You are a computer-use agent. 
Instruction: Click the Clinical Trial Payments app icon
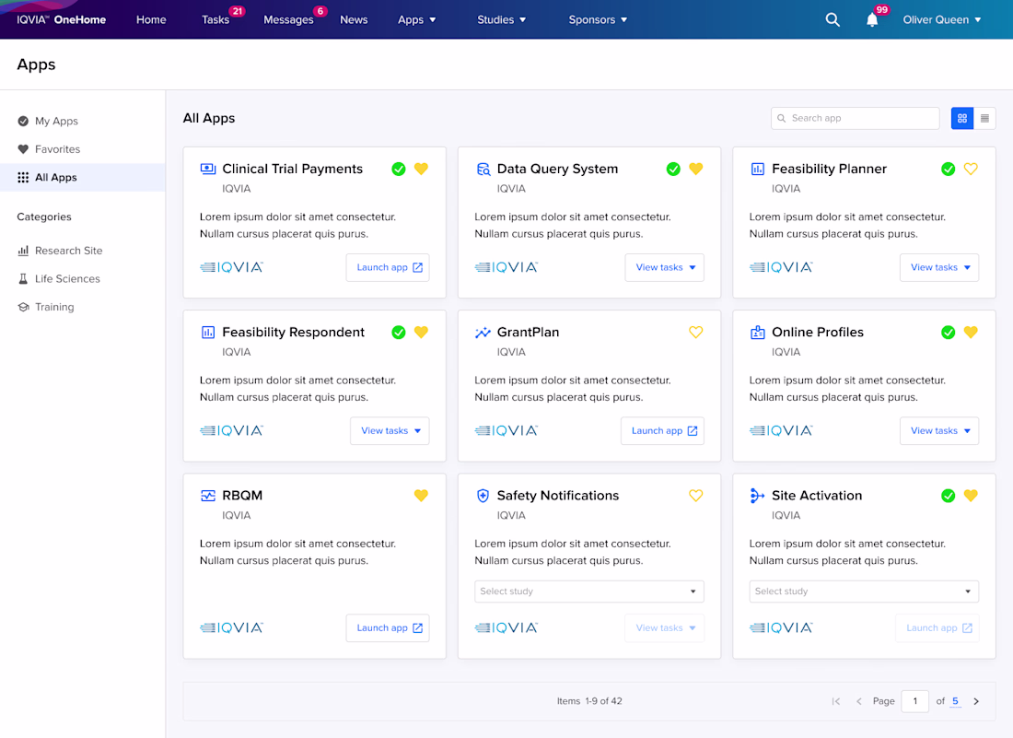point(208,170)
